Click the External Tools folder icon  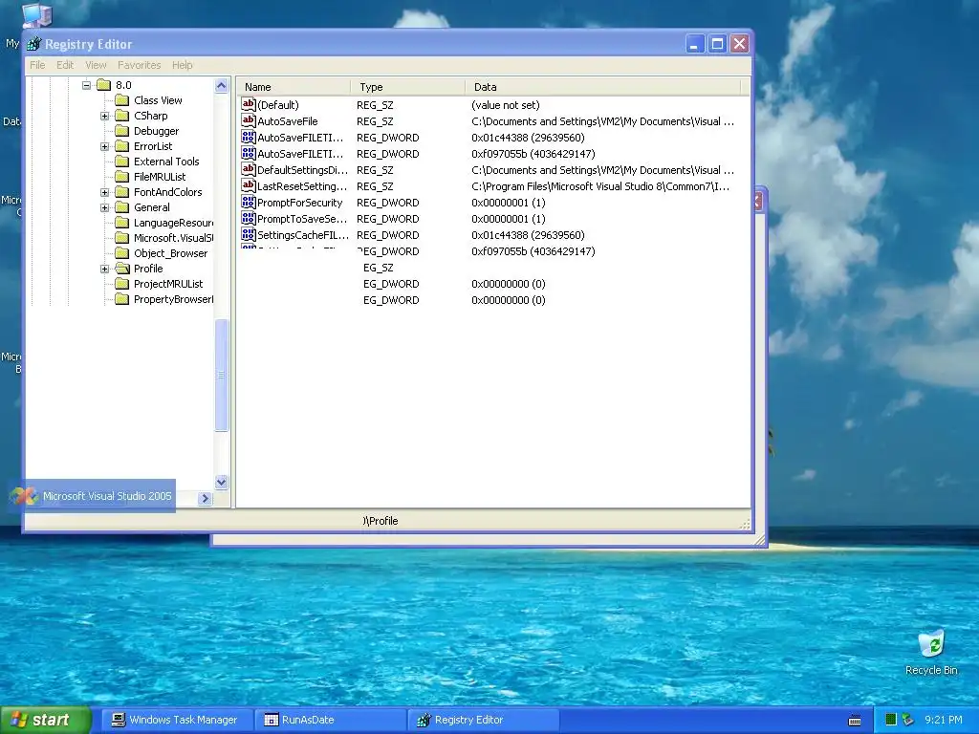122,162
